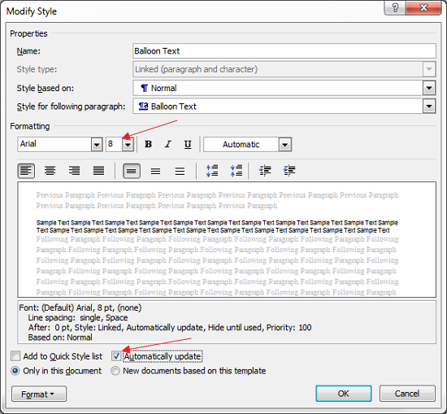Choose double line spacing icon

tap(180, 171)
